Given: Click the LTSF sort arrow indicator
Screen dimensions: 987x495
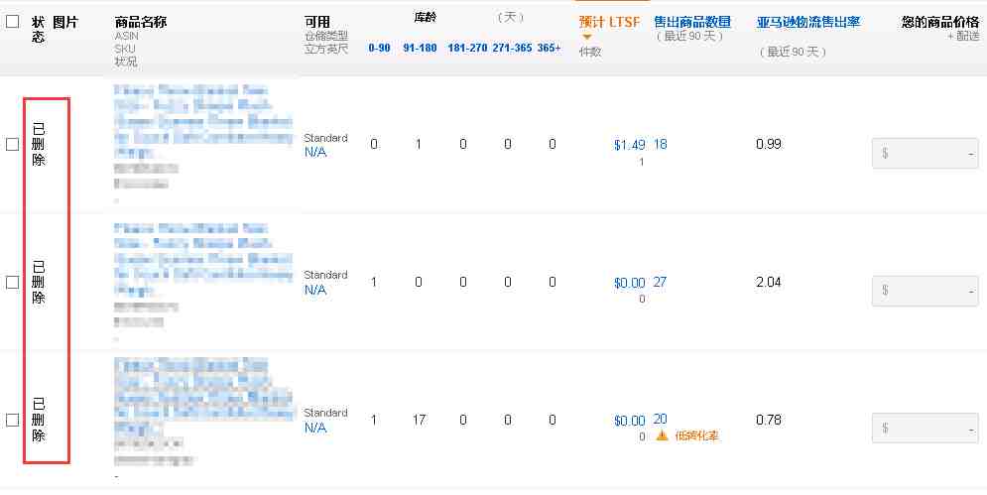Looking at the screenshot, I should [x=587, y=37].
